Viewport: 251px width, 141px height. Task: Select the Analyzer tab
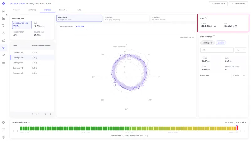47,10
